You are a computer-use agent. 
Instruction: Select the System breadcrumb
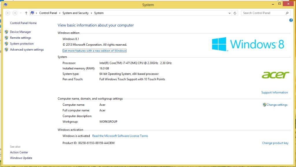click(99, 13)
